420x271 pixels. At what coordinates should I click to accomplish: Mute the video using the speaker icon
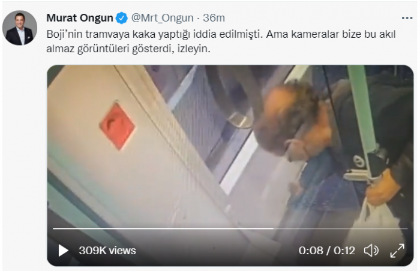pos(371,251)
